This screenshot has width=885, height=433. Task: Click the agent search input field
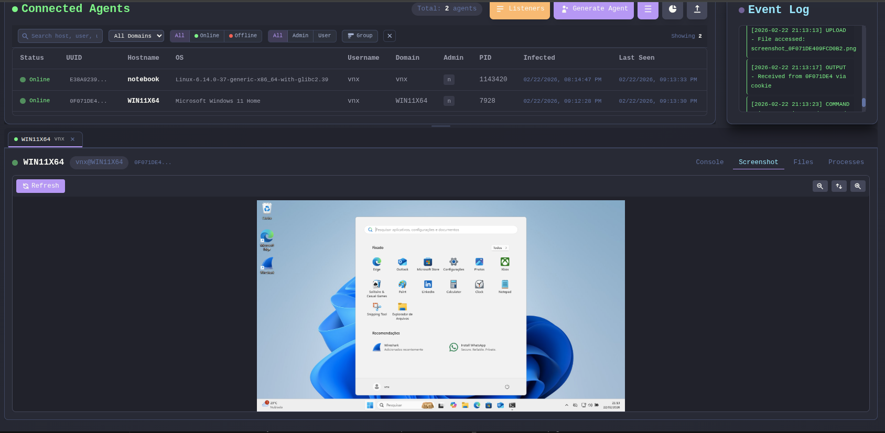60,36
